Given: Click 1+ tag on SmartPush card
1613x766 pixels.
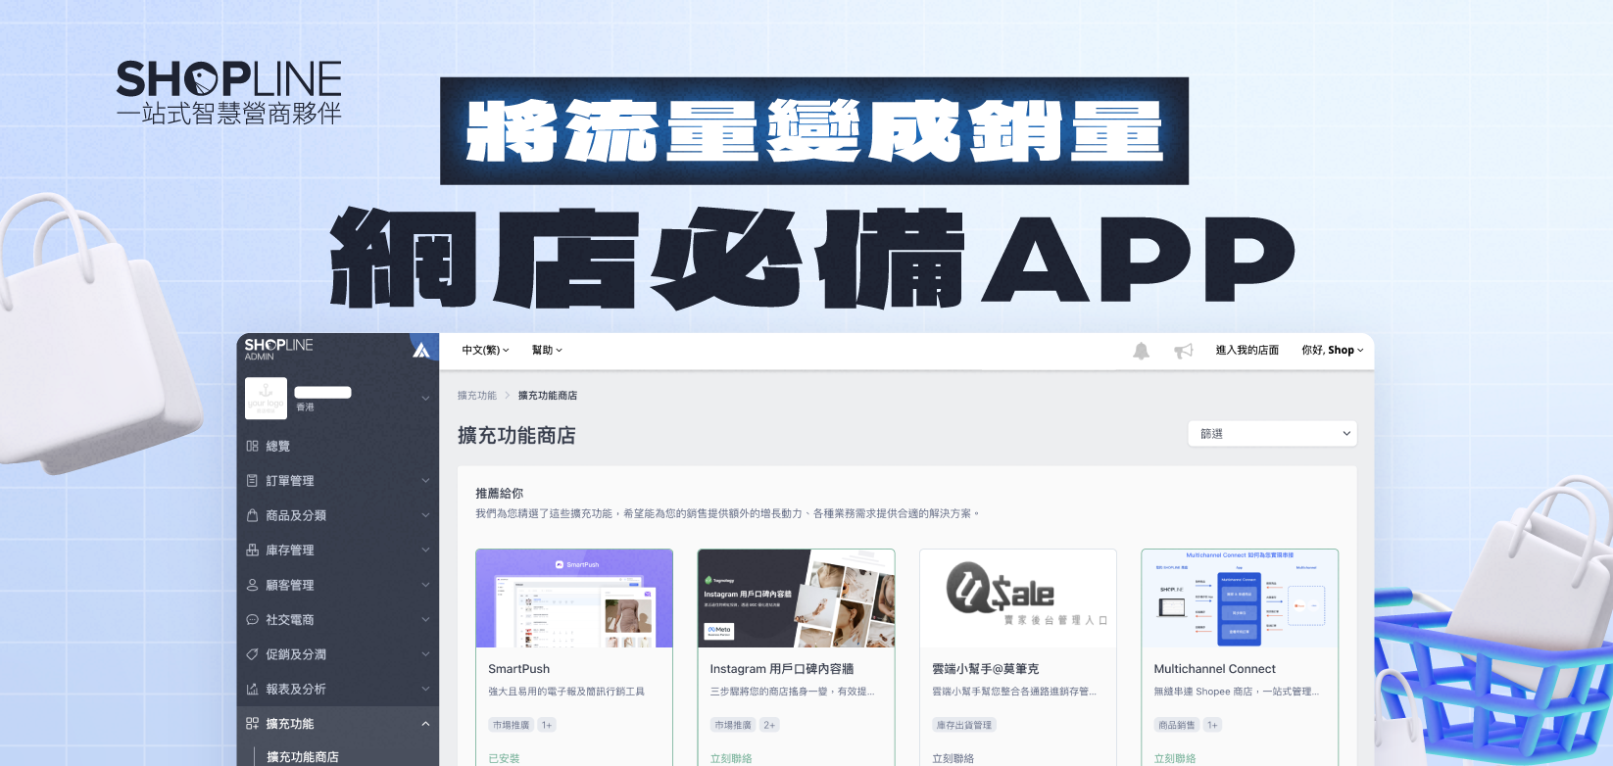Looking at the screenshot, I should 546,725.
